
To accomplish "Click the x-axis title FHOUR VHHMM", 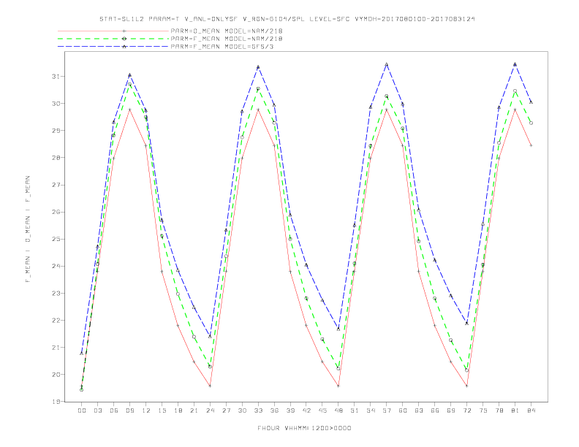I will coord(304,428).
